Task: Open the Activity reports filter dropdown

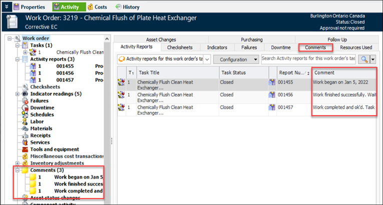Action: [x=207, y=59]
